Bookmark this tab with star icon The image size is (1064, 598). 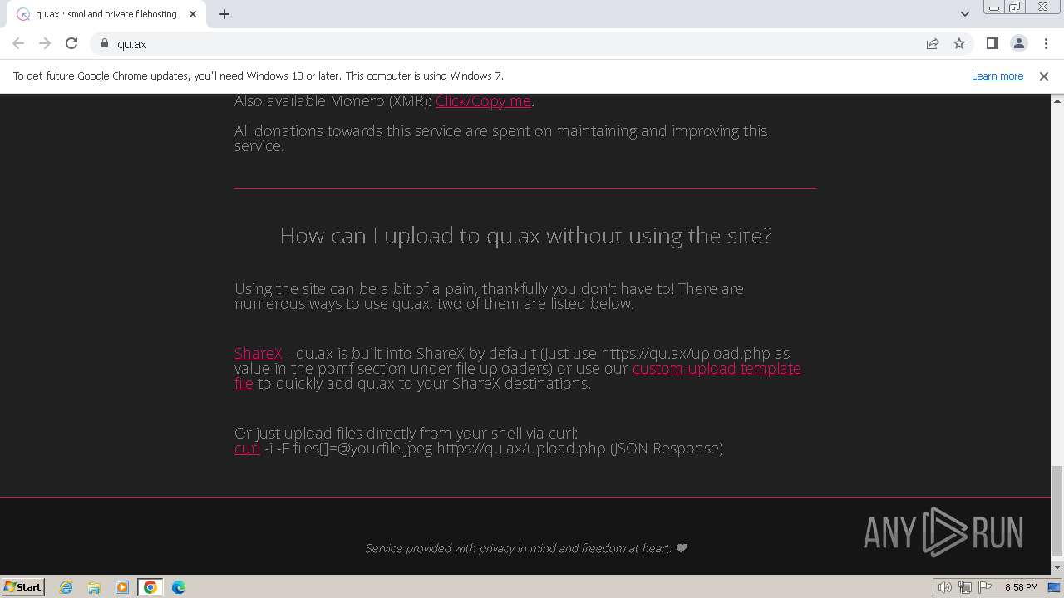[x=959, y=43]
